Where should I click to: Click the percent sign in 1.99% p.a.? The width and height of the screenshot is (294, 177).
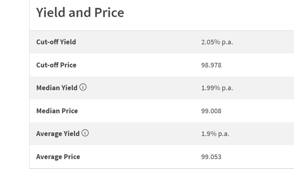217,88
